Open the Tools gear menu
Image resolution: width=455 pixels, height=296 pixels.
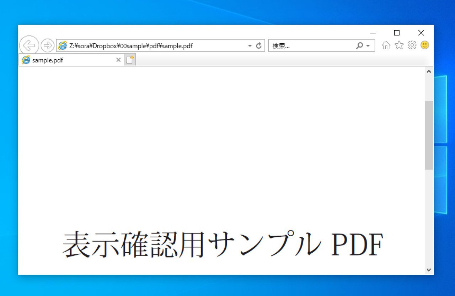pyautogui.click(x=412, y=45)
